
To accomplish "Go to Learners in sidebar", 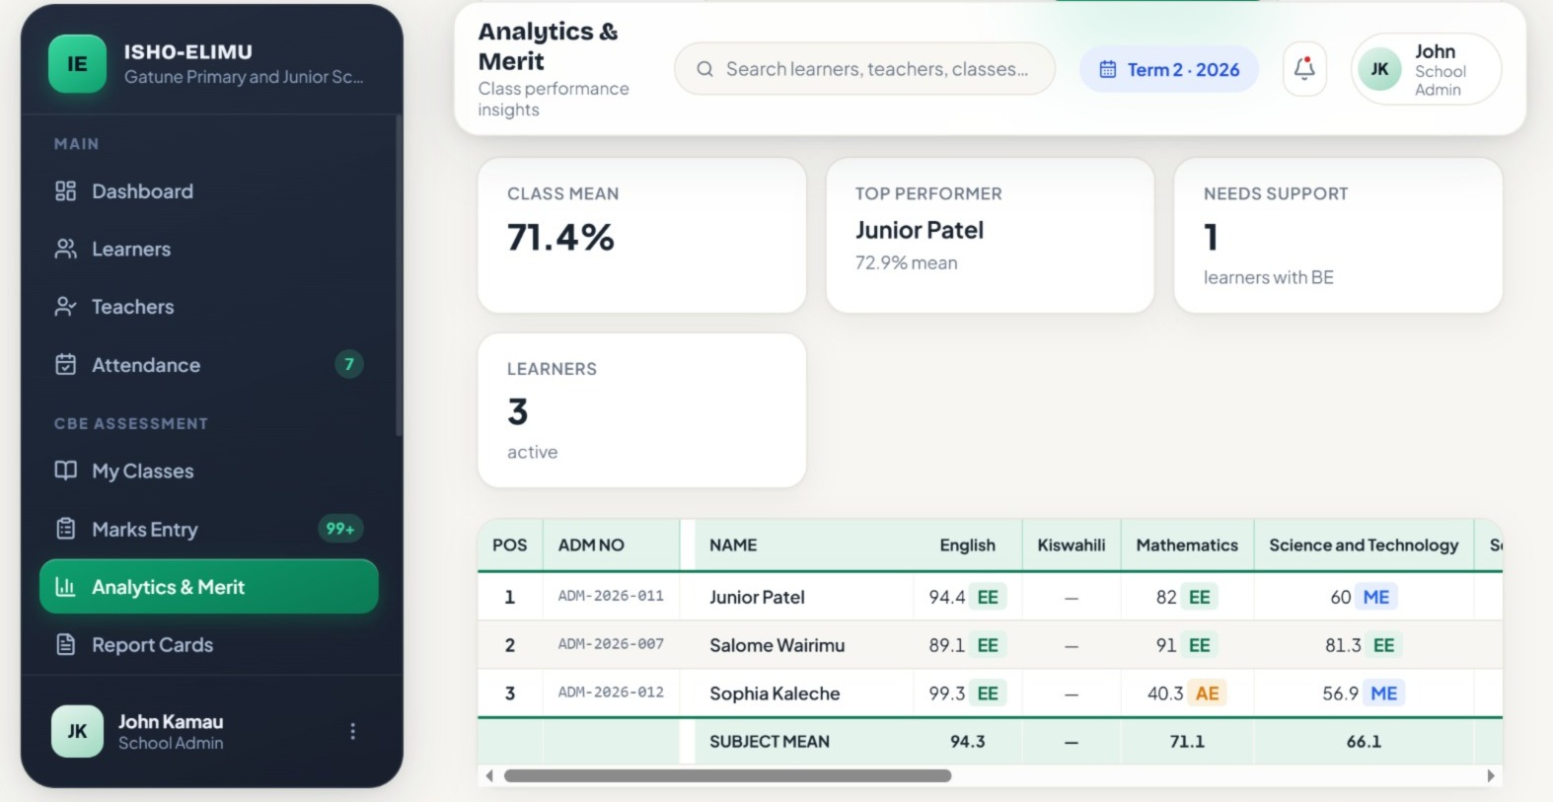I will (x=209, y=249).
